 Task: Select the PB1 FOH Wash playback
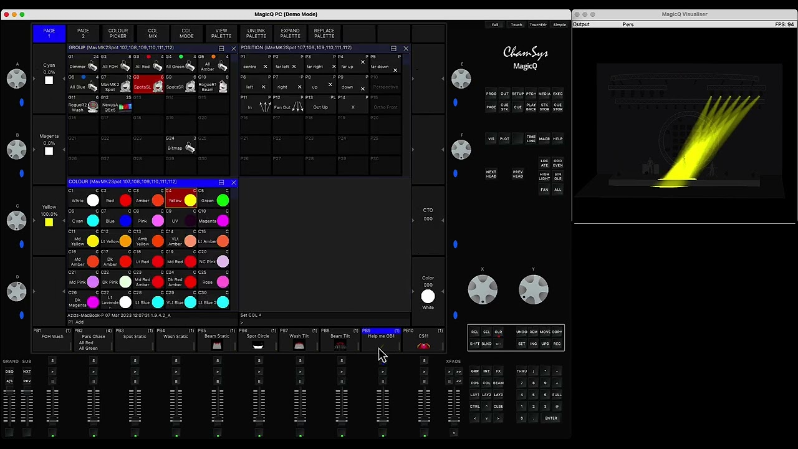coord(52,340)
